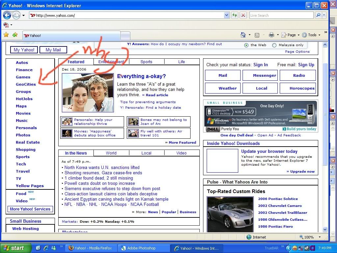This screenshot has height=253, width=337.
Task: Click the system tray clock
Action: point(325,248)
